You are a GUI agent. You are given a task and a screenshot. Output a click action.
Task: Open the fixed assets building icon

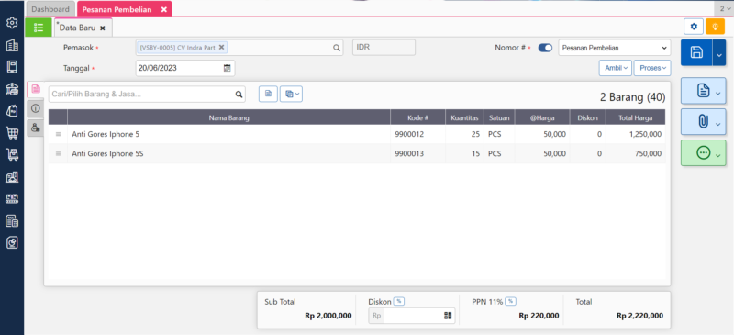(12, 176)
